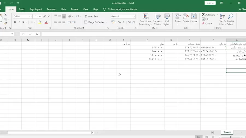The image size is (246, 138).
Task: Toggle bottom vertical alignment
Action: point(64,16)
